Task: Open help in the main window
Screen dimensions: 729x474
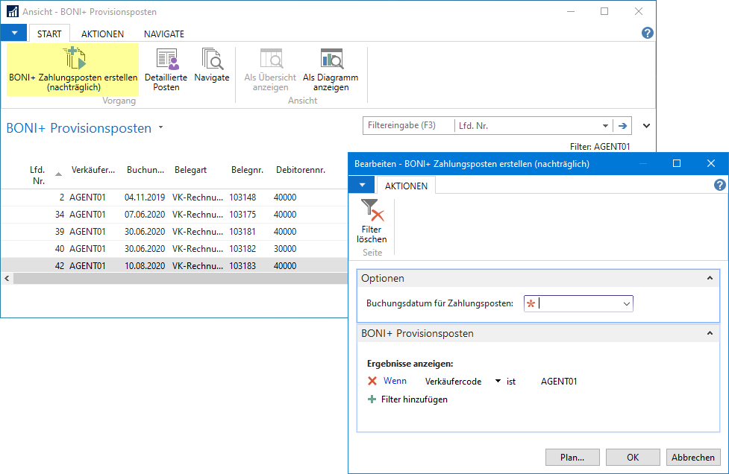Action: pos(647,33)
